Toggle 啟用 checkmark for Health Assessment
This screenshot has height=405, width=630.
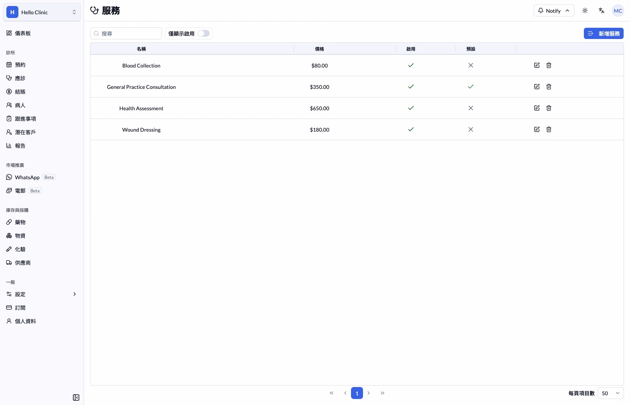click(x=411, y=108)
